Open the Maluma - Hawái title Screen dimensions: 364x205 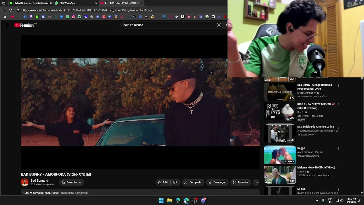pyautogui.click(x=316, y=167)
